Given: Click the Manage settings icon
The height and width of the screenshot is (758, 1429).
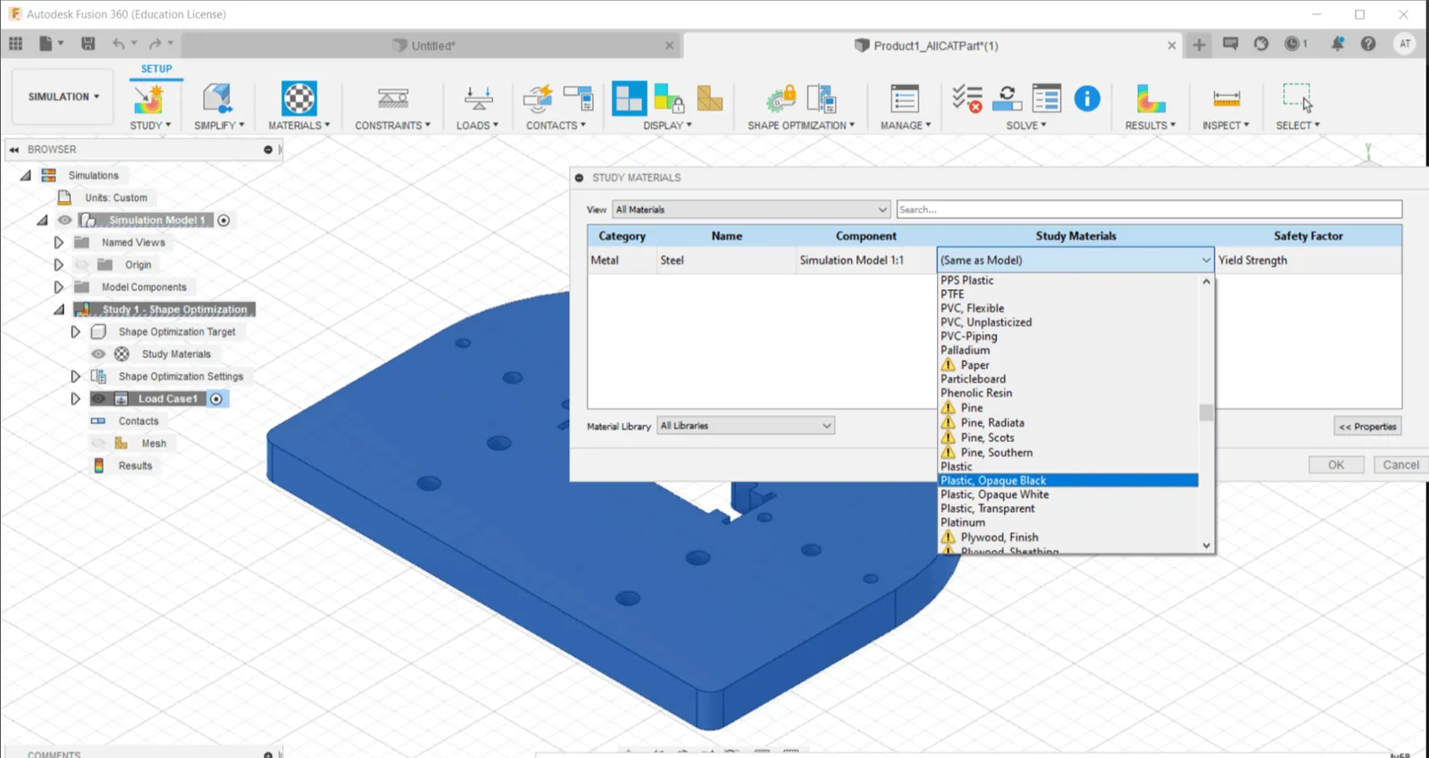Looking at the screenshot, I should pos(905,98).
